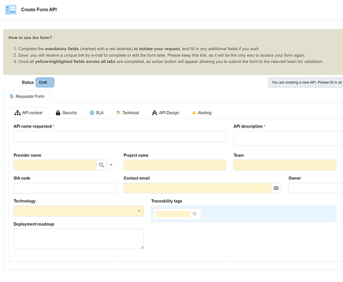The height and width of the screenshot is (282, 343).
Task: Open the Technical tab
Action: click(x=127, y=113)
